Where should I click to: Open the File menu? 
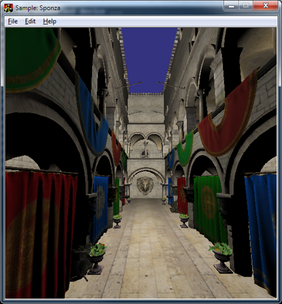[13, 22]
